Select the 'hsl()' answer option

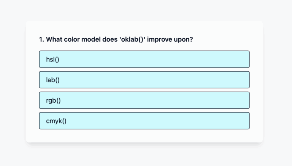(144, 59)
